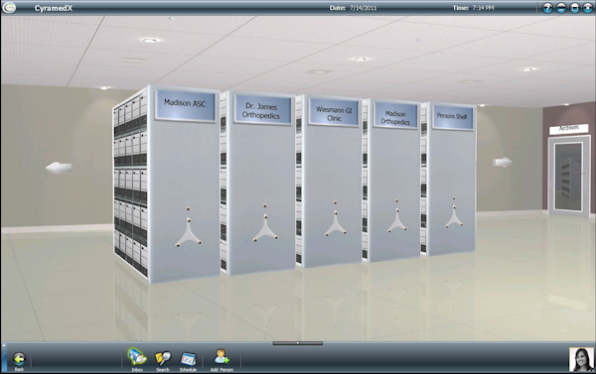
Task: Click the help question mark icon
Action: coord(547,8)
